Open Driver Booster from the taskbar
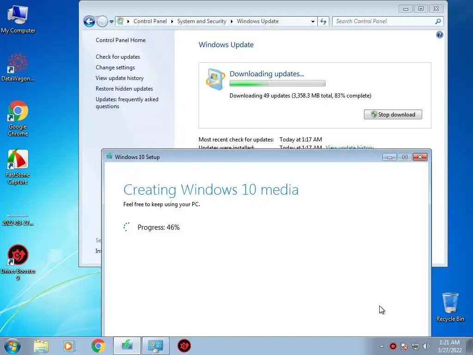Viewport: 473px width, 355px height. 184,346
